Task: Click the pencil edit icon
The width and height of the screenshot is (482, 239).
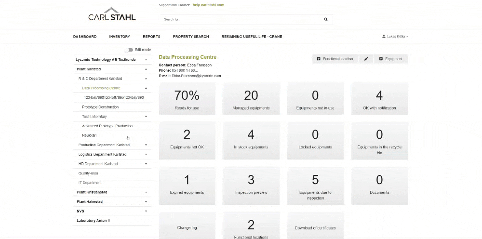Action: coord(366,59)
